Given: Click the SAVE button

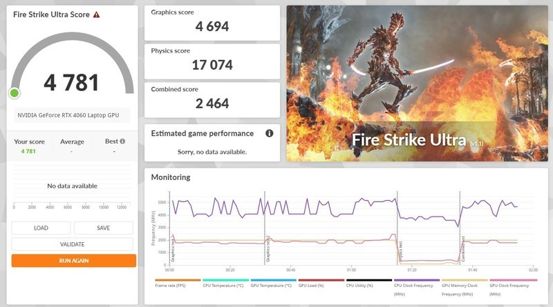Looking at the screenshot, I should pyautogui.click(x=103, y=228).
